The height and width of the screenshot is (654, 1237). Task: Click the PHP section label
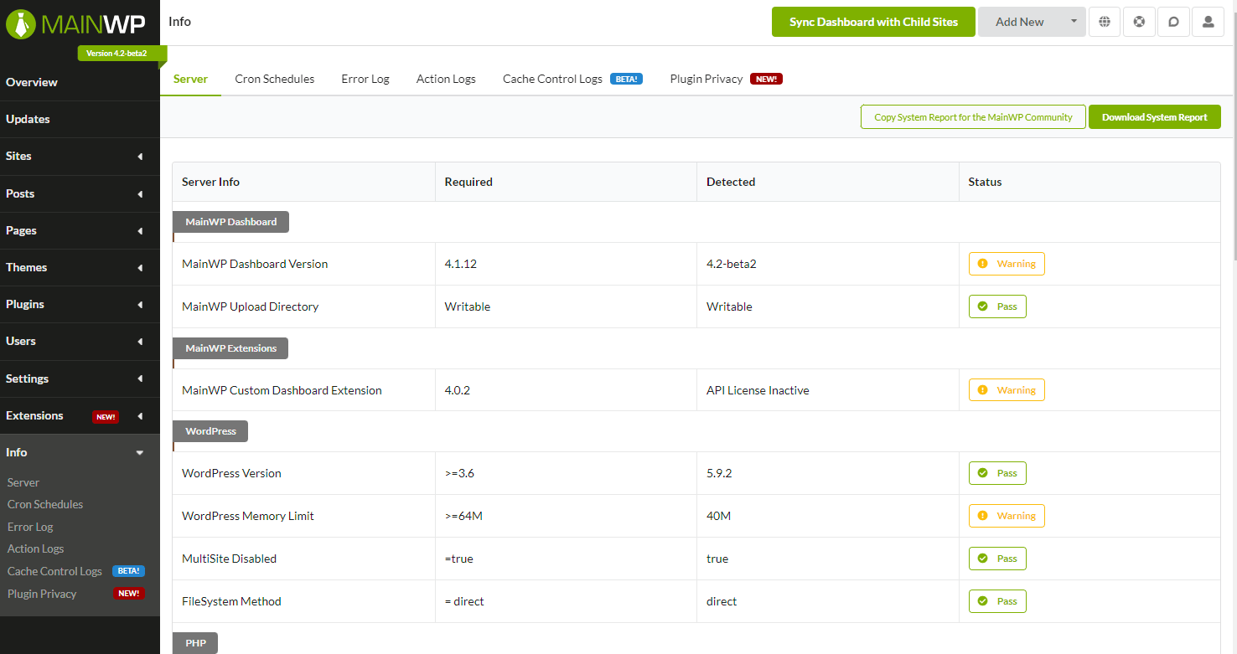(195, 643)
